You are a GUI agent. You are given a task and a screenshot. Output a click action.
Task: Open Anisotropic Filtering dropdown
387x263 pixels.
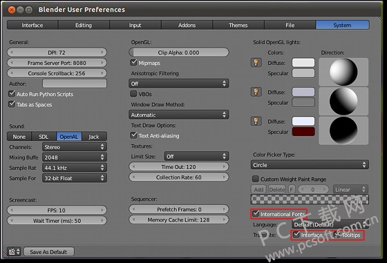[x=179, y=84]
